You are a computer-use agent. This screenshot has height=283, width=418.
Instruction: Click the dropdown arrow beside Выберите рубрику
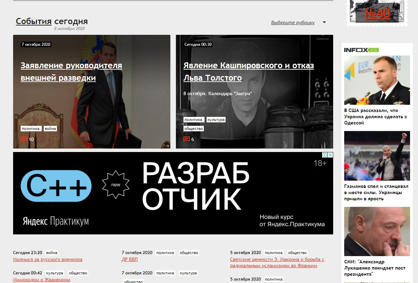(324, 22)
